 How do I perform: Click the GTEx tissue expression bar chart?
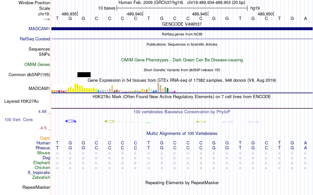(x=113, y=88)
